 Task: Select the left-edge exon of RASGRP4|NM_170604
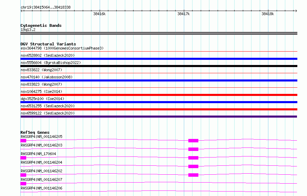(x=23, y=158)
